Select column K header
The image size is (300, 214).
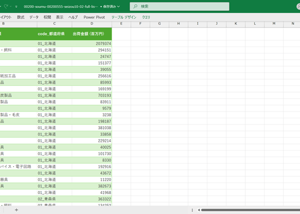tap(236, 23)
